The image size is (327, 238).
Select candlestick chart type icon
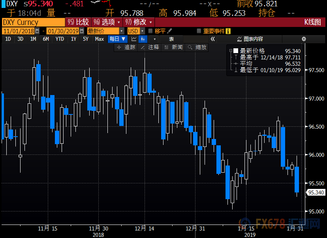pos(143,39)
